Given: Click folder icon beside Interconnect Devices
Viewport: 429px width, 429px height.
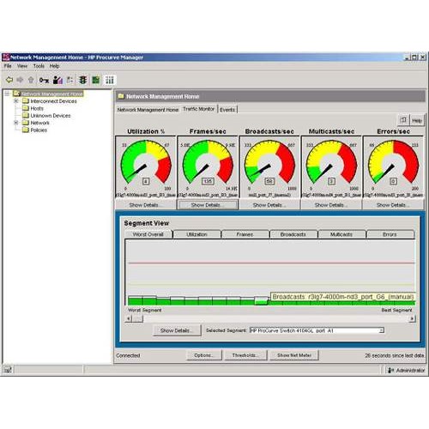Looking at the screenshot, I should [x=26, y=101].
